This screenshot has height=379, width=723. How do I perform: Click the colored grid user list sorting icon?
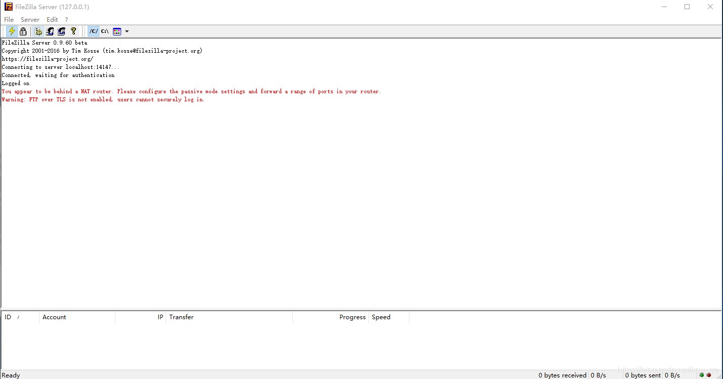[117, 31]
